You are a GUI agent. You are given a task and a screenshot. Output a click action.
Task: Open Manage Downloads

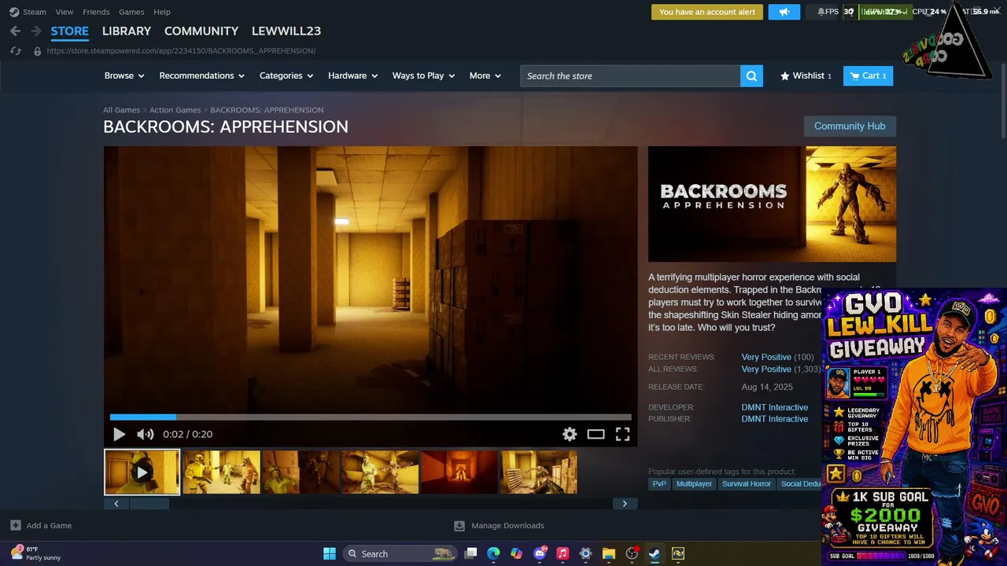coord(499,525)
